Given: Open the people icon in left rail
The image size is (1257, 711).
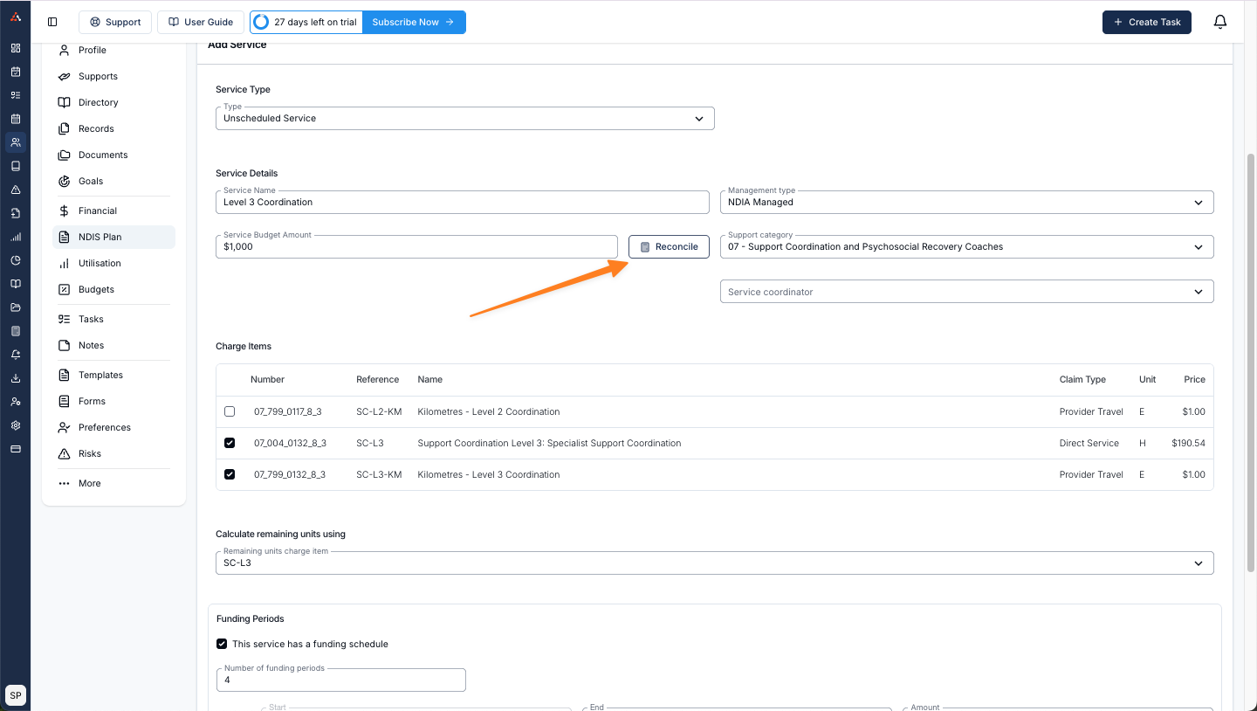Looking at the screenshot, I should 15,142.
